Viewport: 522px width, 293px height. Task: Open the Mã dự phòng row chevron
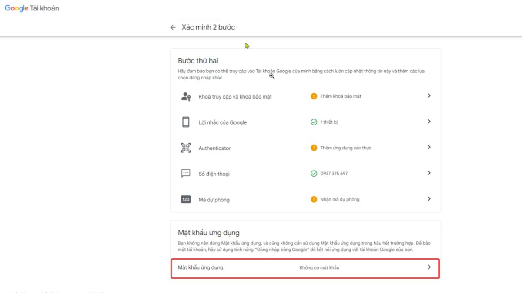pos(429,199)
